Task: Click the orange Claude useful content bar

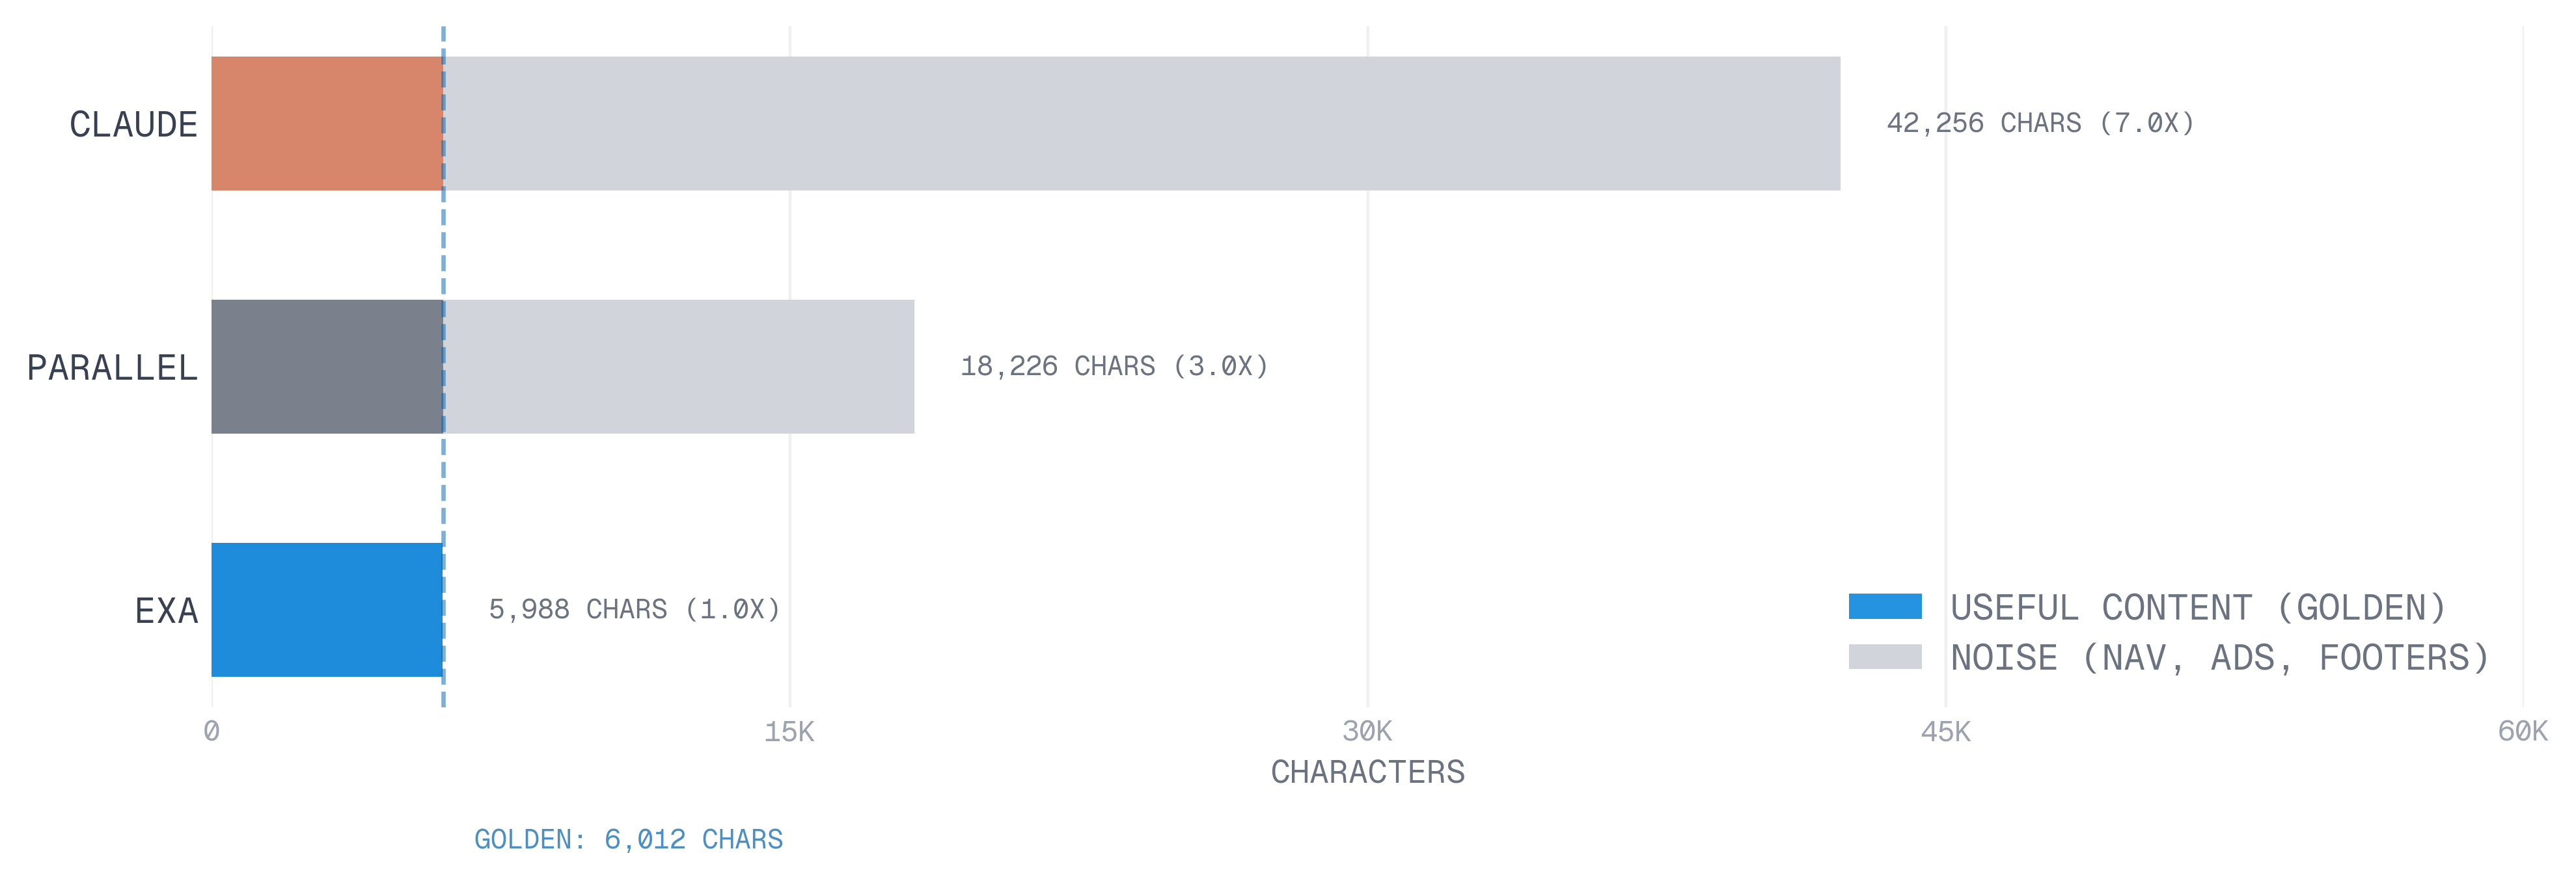Action: (326, 123)
